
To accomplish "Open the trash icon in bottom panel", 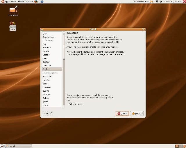I will (185, 146).
